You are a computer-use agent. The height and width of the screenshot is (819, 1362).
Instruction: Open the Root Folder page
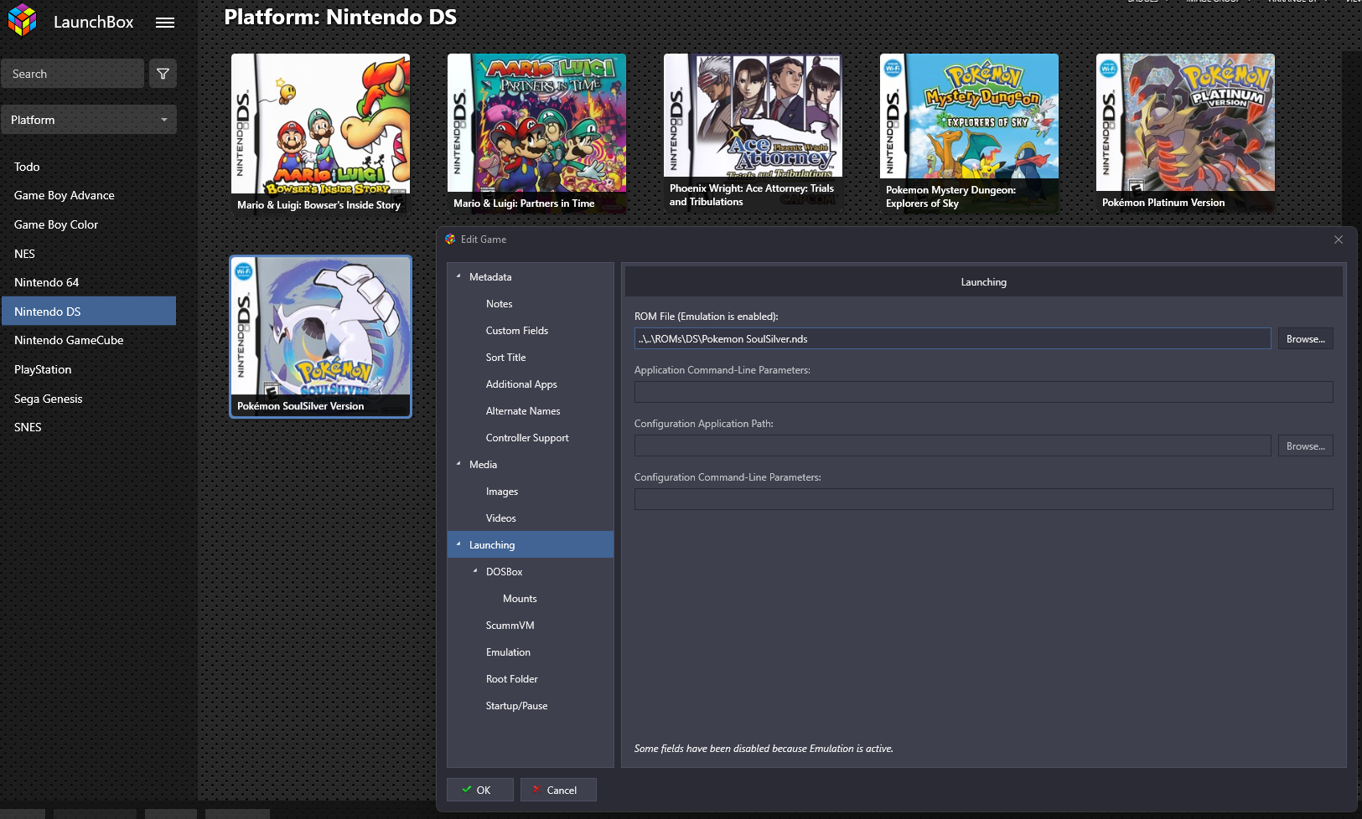pyautogui.click(x=512, y=679)
